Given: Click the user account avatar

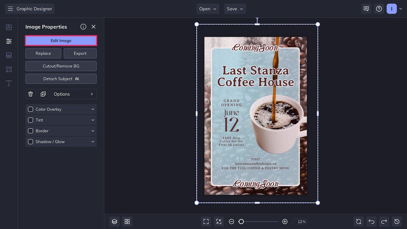Looking at the screenshot, I should pos(391,9).
